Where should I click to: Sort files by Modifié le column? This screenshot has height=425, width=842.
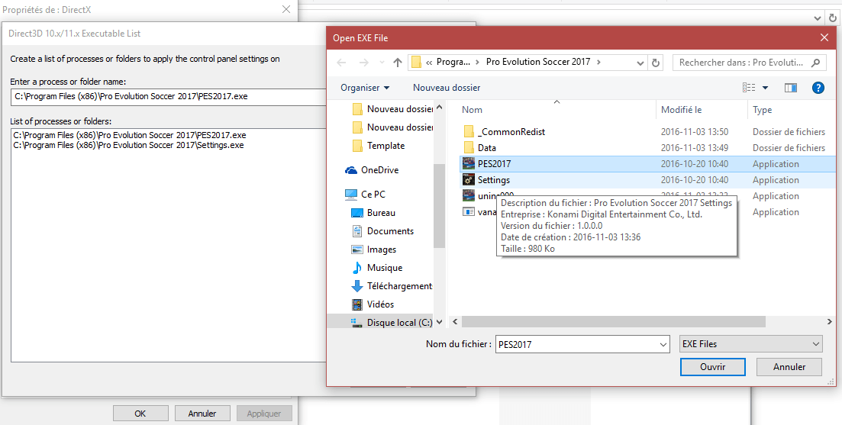pyautogui.click(x=702, y=109)
